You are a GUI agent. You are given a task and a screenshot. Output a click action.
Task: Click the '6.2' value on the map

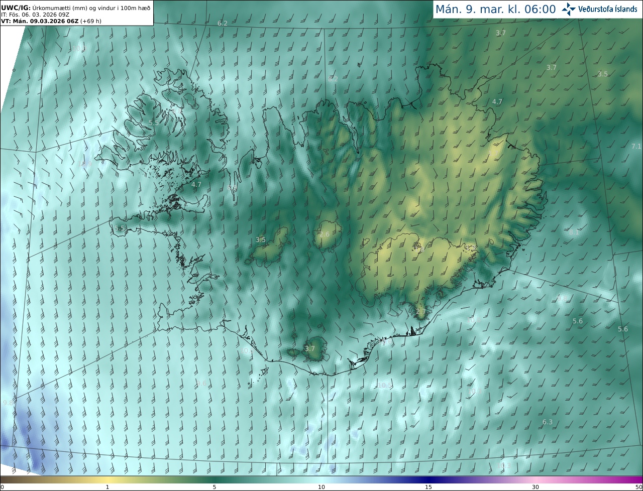(223, 24)
